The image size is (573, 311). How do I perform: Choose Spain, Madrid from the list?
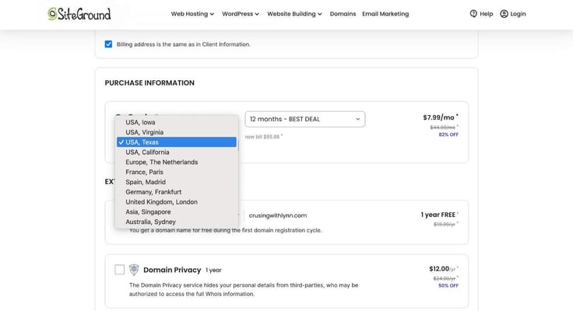point(177,182)
